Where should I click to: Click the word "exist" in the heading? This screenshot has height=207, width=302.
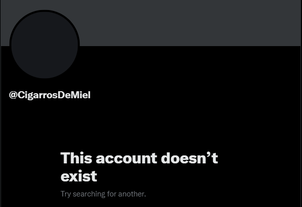[x=79, y=176]
